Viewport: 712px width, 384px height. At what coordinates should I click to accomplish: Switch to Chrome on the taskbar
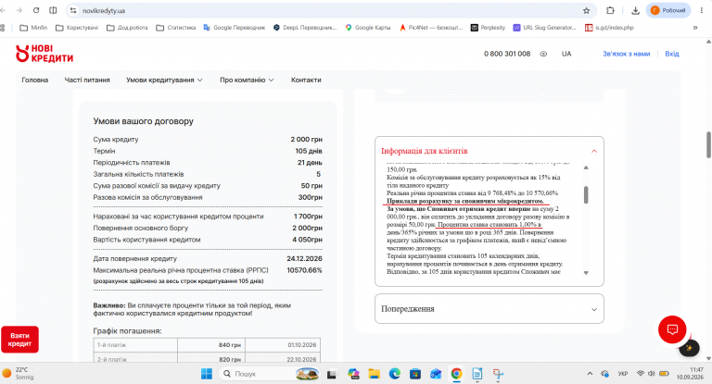point(456,374)
